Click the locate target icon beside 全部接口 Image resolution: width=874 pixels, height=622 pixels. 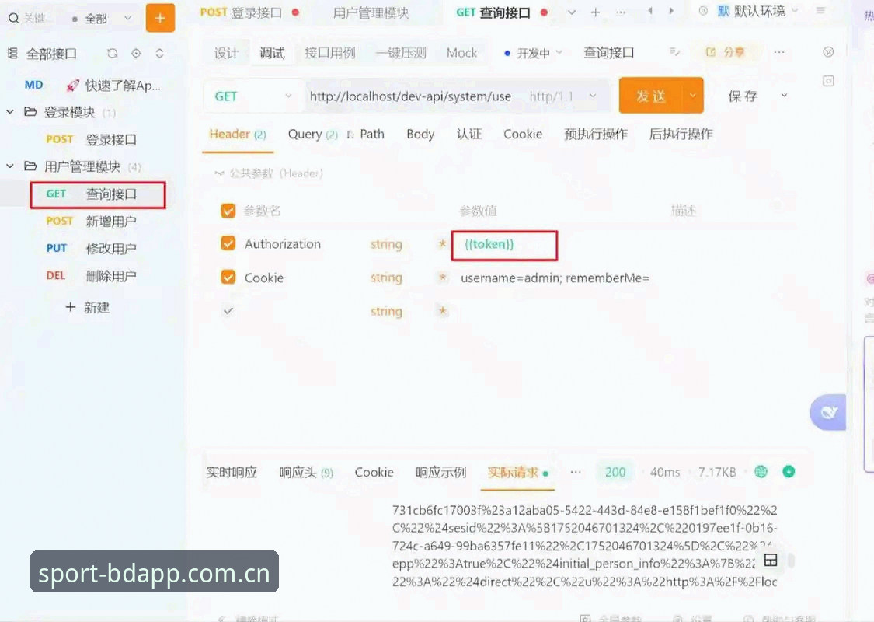pos(136,54)
